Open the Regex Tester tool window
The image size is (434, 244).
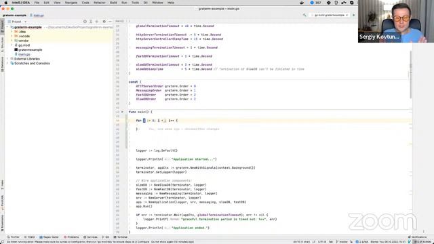click(50, 237)
